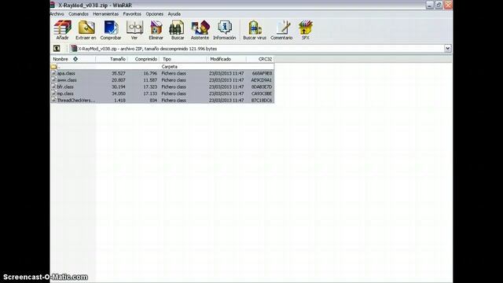Click the apa.class file icon
The height and width of the screenshot is (283, 503).
53,73
